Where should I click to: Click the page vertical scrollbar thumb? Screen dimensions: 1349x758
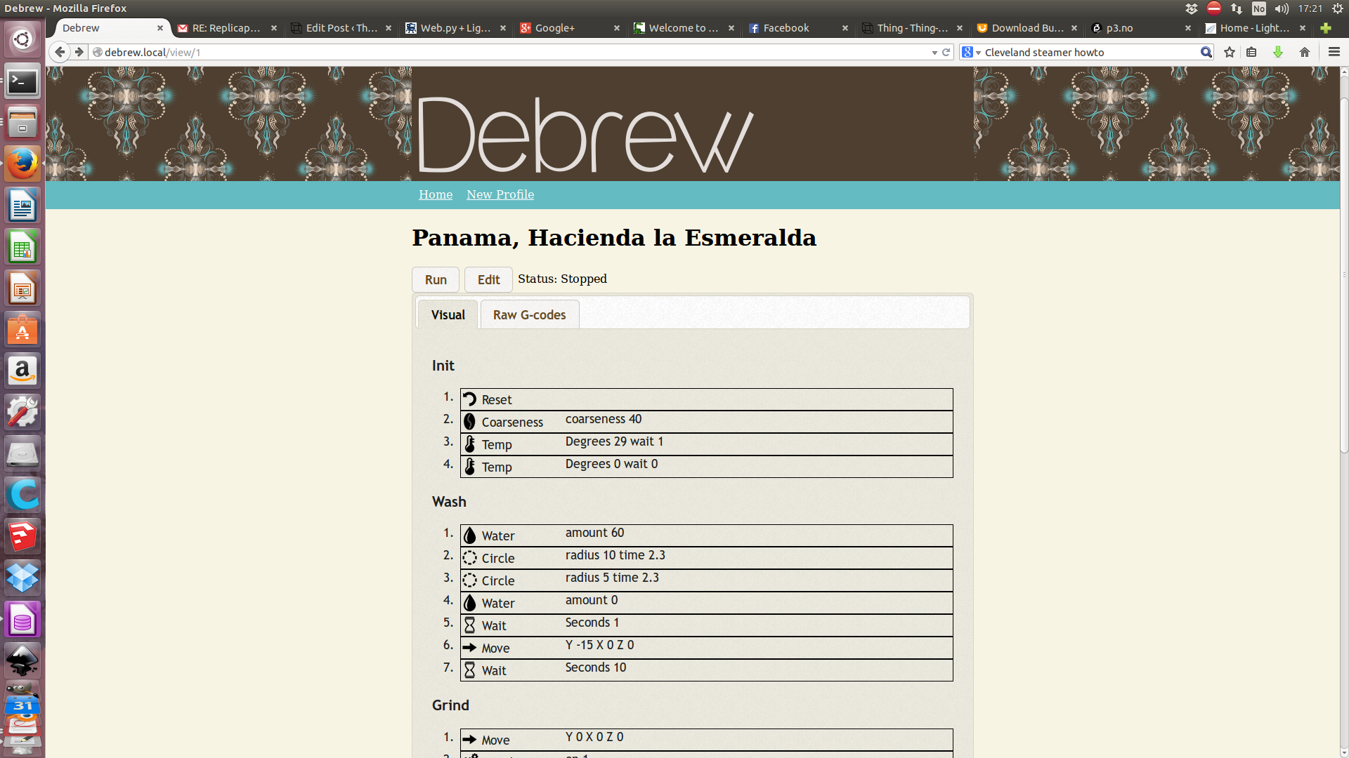point(1343,274)
